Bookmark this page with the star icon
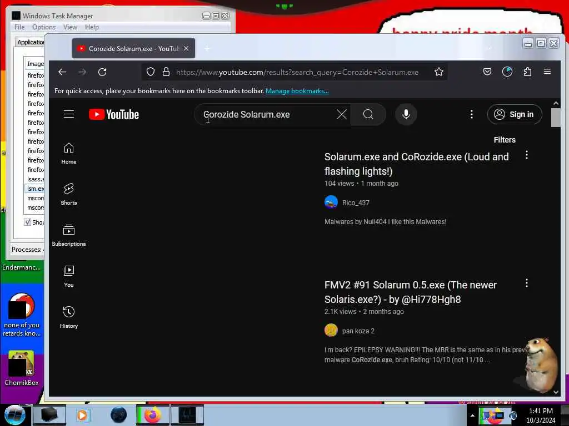 pyautogui.click(x=439, y=72)
